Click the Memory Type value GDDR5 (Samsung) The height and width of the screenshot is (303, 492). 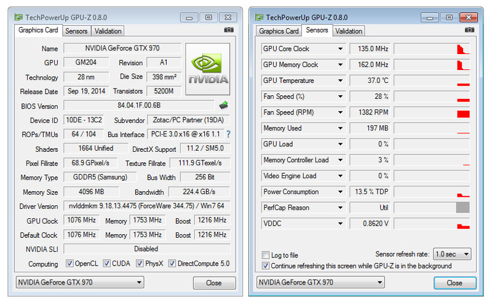(100, 177)
